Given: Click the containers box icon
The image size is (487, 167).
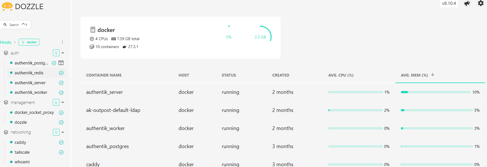Looking at the screenshot, I should (x=92, y=47).
